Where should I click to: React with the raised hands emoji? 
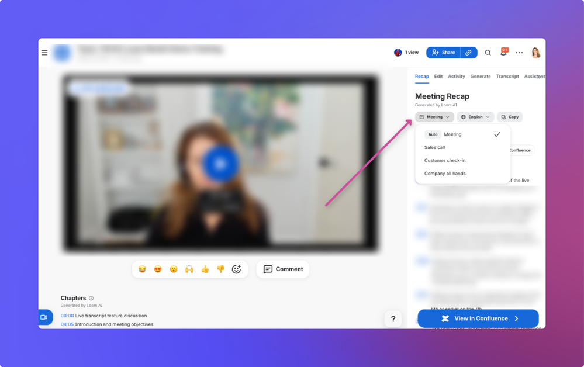[189, 269]
